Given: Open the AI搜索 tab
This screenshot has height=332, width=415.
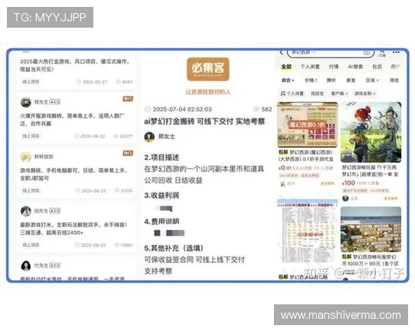Looking at the screenshot, I should coord(356,66).
